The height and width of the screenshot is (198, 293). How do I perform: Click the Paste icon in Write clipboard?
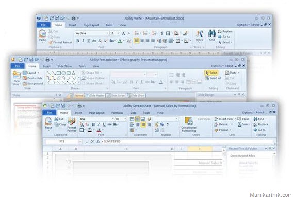click(43, 34)
